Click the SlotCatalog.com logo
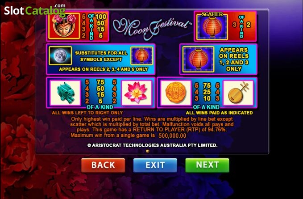Screen dimensions: 303x199 point(35,10)
